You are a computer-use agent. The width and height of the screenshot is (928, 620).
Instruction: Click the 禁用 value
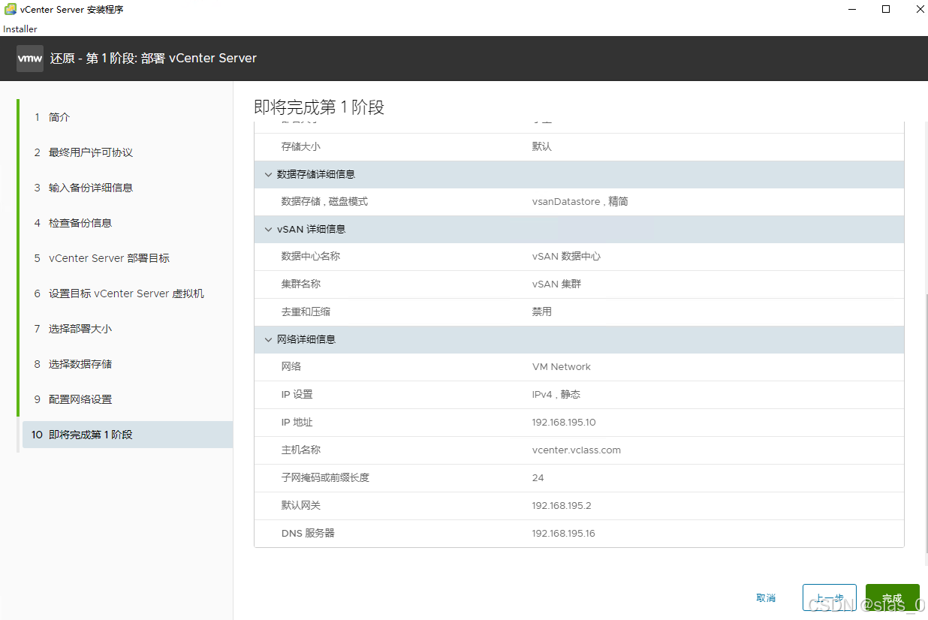click(542, 312)
